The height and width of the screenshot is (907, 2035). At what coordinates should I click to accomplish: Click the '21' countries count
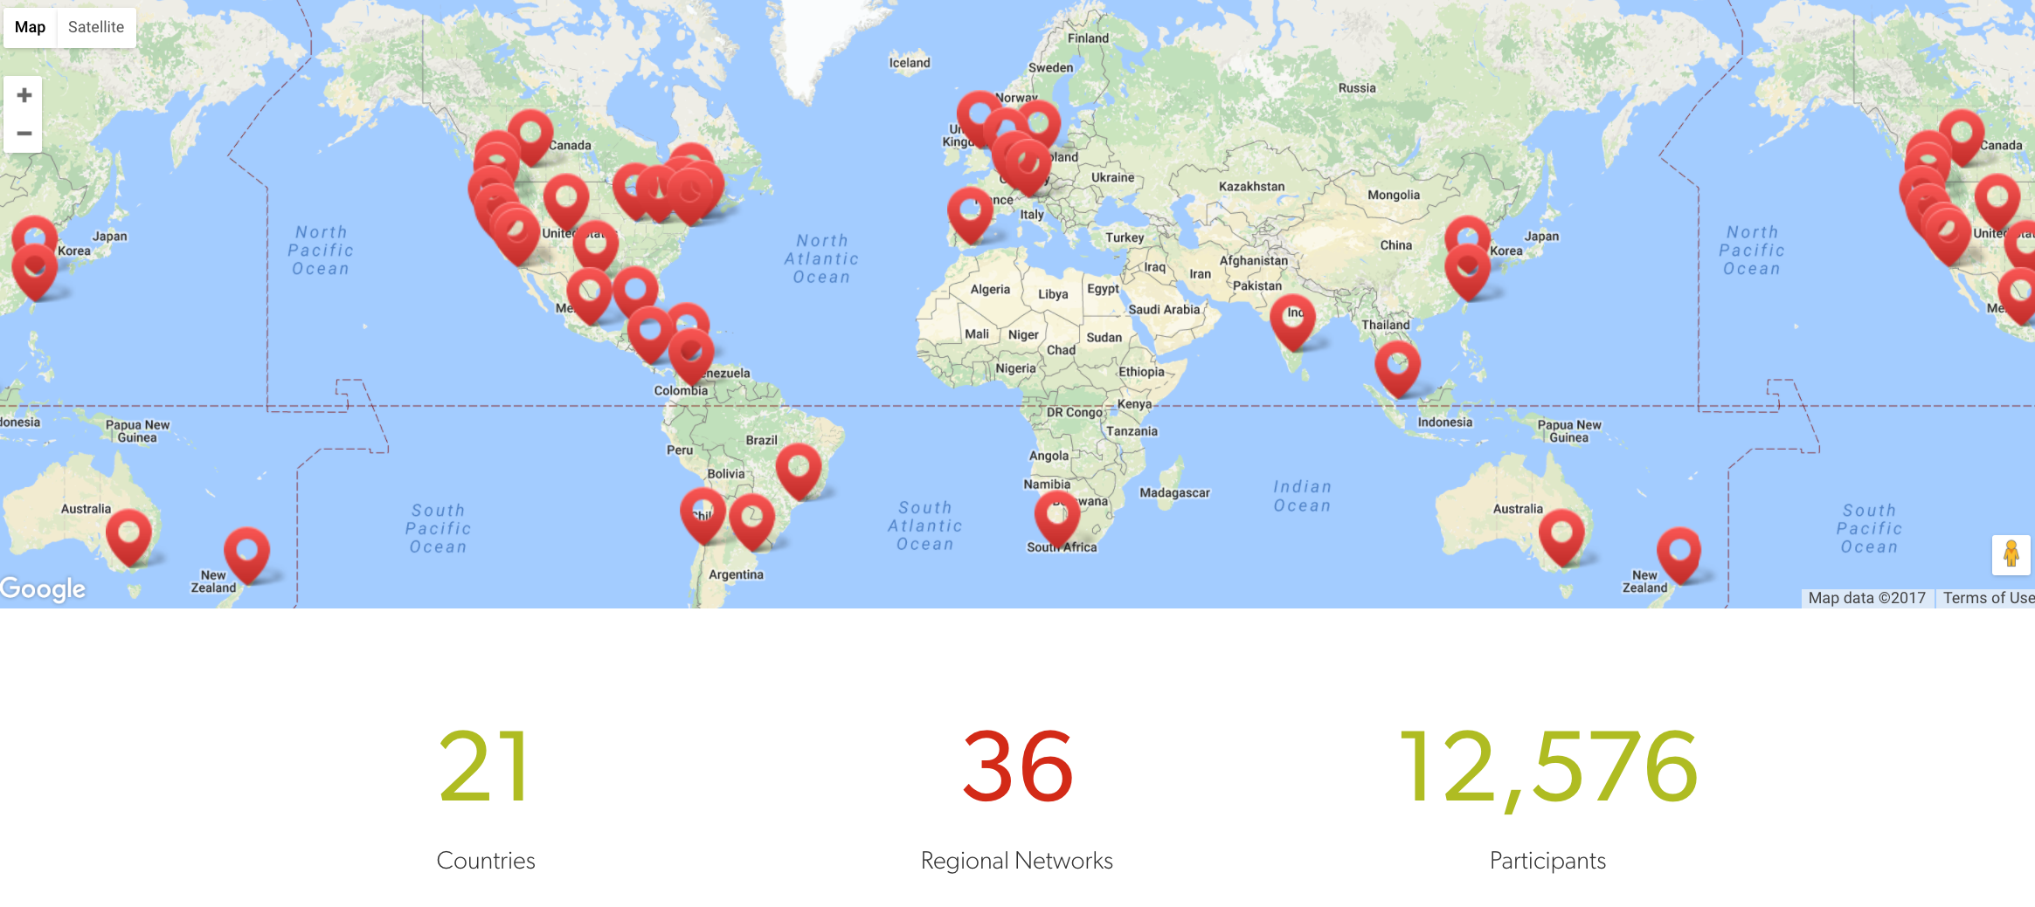click(485, 767)
